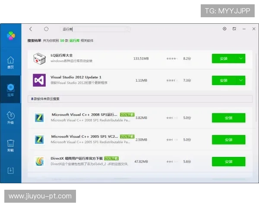This screenshot has width=259, height=207.
Task: Switch to the 宝库 software library
Action: tap(10, 90)
